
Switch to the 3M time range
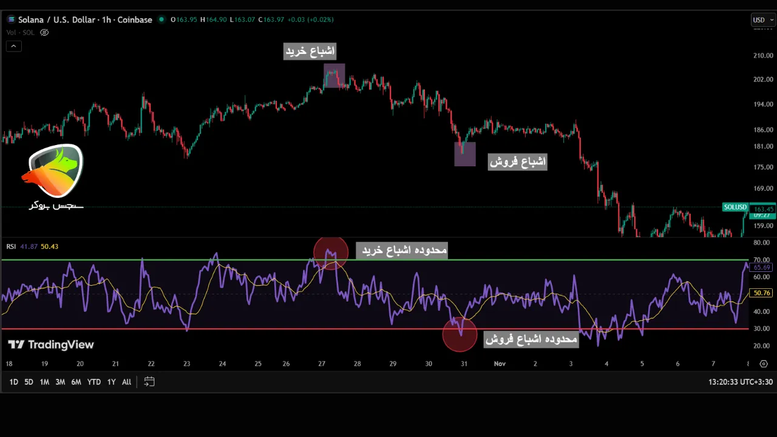pyautogui.click(x=60, y=382)
